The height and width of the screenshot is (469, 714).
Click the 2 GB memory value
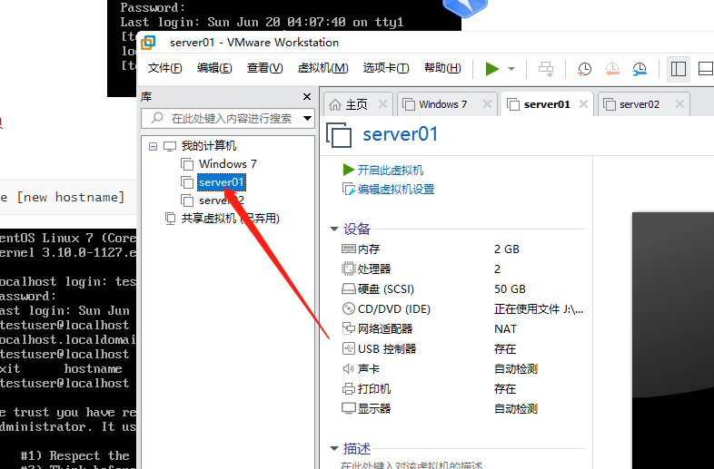click(507, 249)
